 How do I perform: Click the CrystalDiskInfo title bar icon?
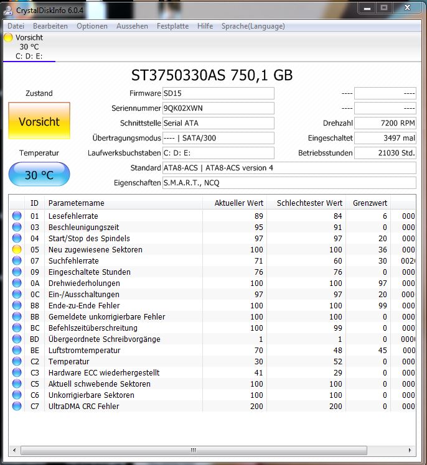pos(8,10)
